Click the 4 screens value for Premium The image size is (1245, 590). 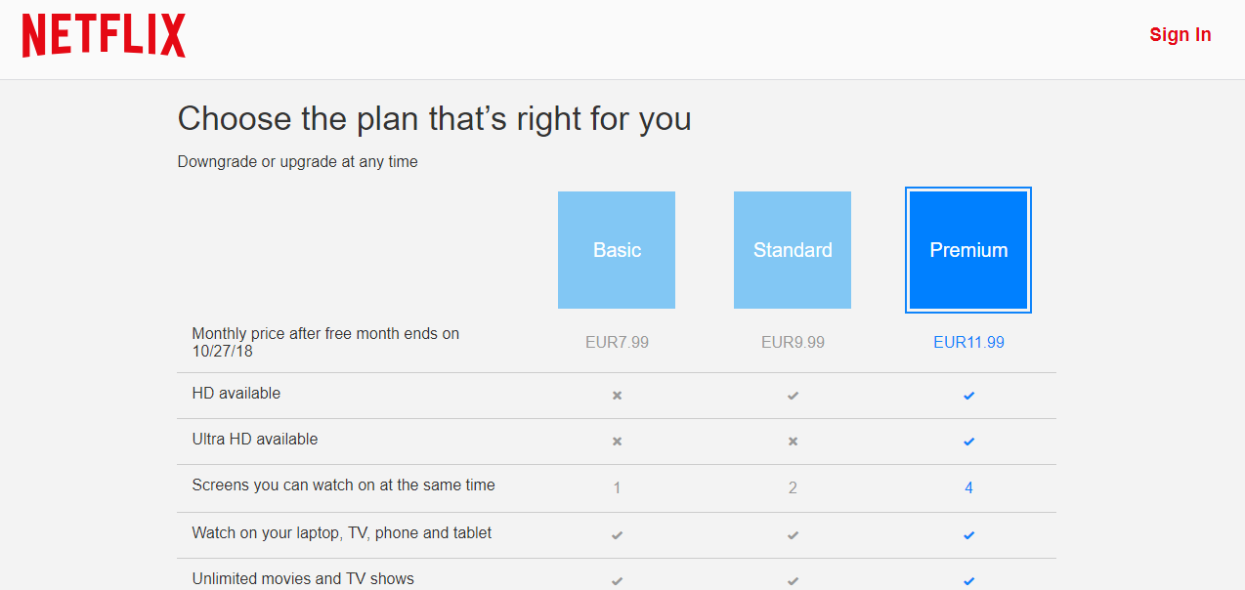tap(968, 487)
